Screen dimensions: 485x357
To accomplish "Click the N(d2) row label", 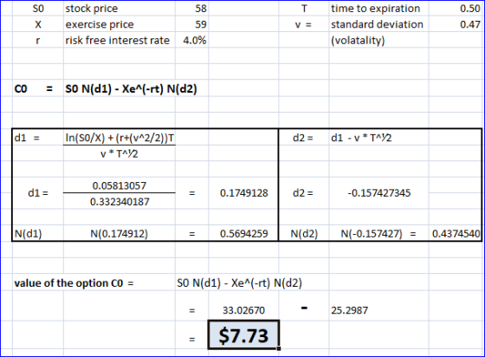I will coord(304,234).
